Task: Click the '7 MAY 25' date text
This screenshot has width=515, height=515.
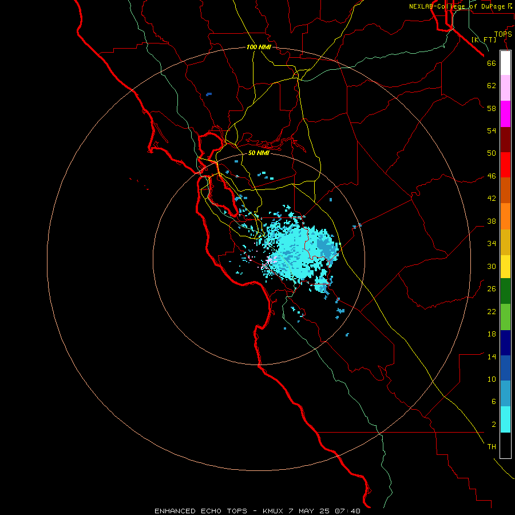Action: tap(310, 511)
